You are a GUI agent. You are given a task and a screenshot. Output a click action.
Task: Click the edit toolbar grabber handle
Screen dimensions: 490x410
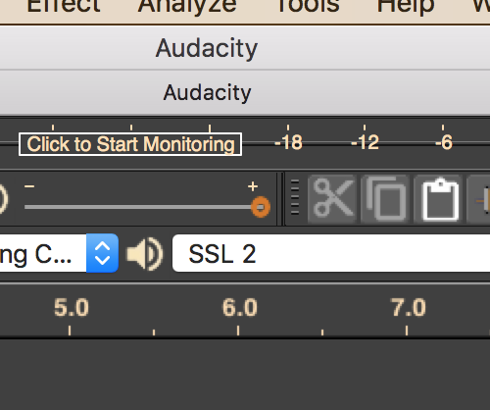[x=295, y=197]
